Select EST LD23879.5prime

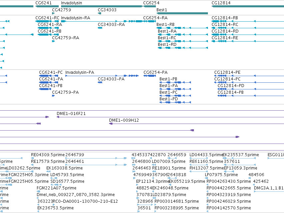point(169,195)
